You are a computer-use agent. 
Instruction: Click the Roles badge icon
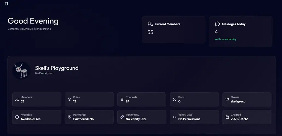pyautogui.click(x=69, y=99)
